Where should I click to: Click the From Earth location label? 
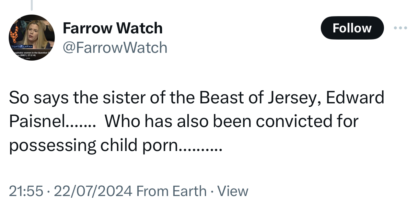coord(171,191)
